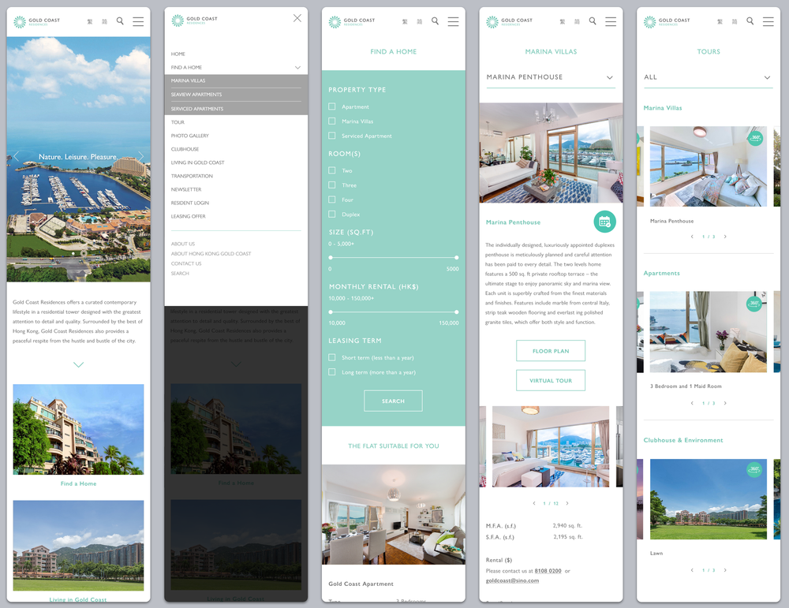This screenshot has height=608, width=789.
Task: Go to previous hero slide arrow
Action: (x=16, y=156)
